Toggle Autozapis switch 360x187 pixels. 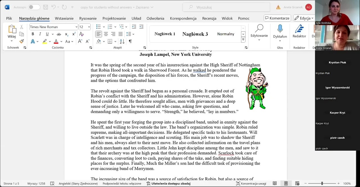pos(34,7)
